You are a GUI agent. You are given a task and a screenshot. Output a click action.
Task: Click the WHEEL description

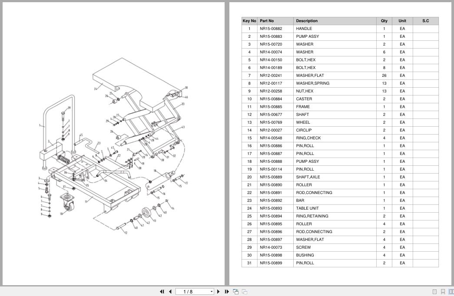pos(303,122)
